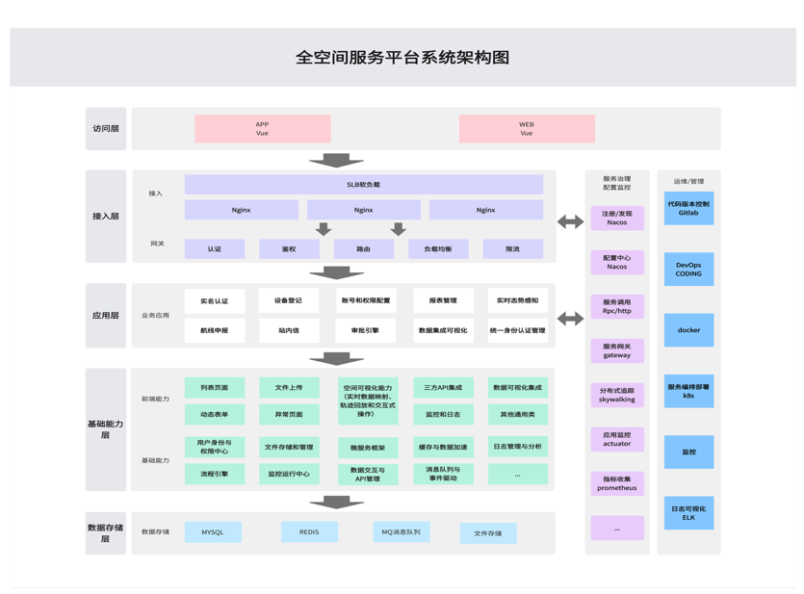Click the 三方API集成 box
804x594 pixels.
pyautogui.click(x=443, y=387)
